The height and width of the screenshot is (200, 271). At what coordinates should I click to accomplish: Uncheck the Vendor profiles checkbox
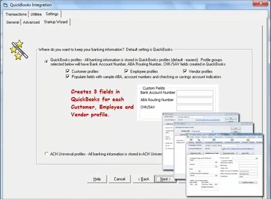[x=185, y=71]
